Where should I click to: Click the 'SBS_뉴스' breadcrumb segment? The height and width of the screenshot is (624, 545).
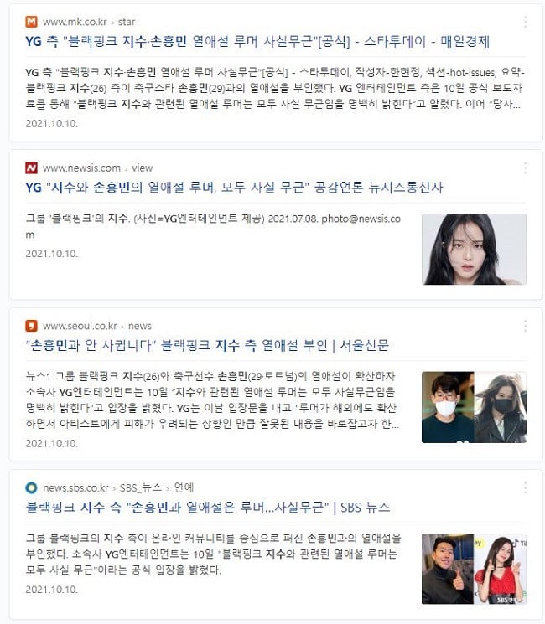[x=141, y=487]
